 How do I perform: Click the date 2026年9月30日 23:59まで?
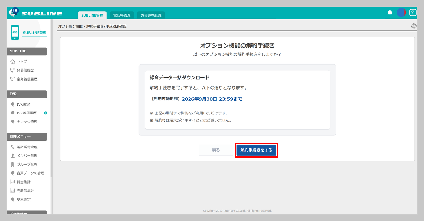click(212, 99)
